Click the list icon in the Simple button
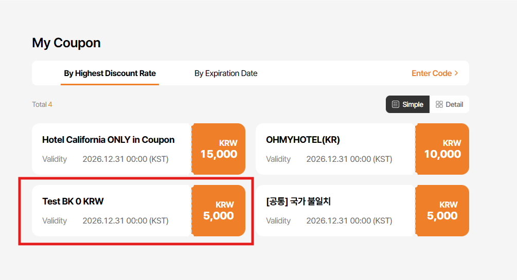Image resolution: width=517 pixels, height=280 pixels. 395,104
